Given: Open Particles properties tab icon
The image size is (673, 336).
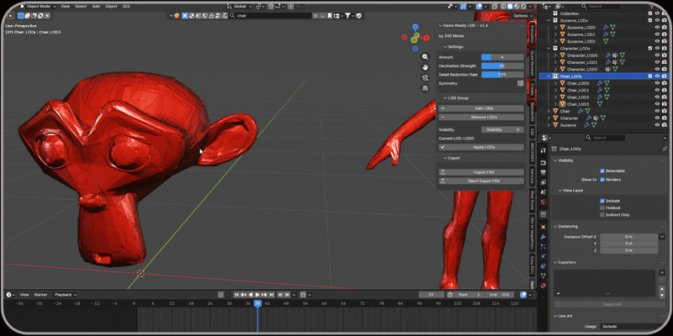Looking at the screenshot, I should [x=543, y=246].
